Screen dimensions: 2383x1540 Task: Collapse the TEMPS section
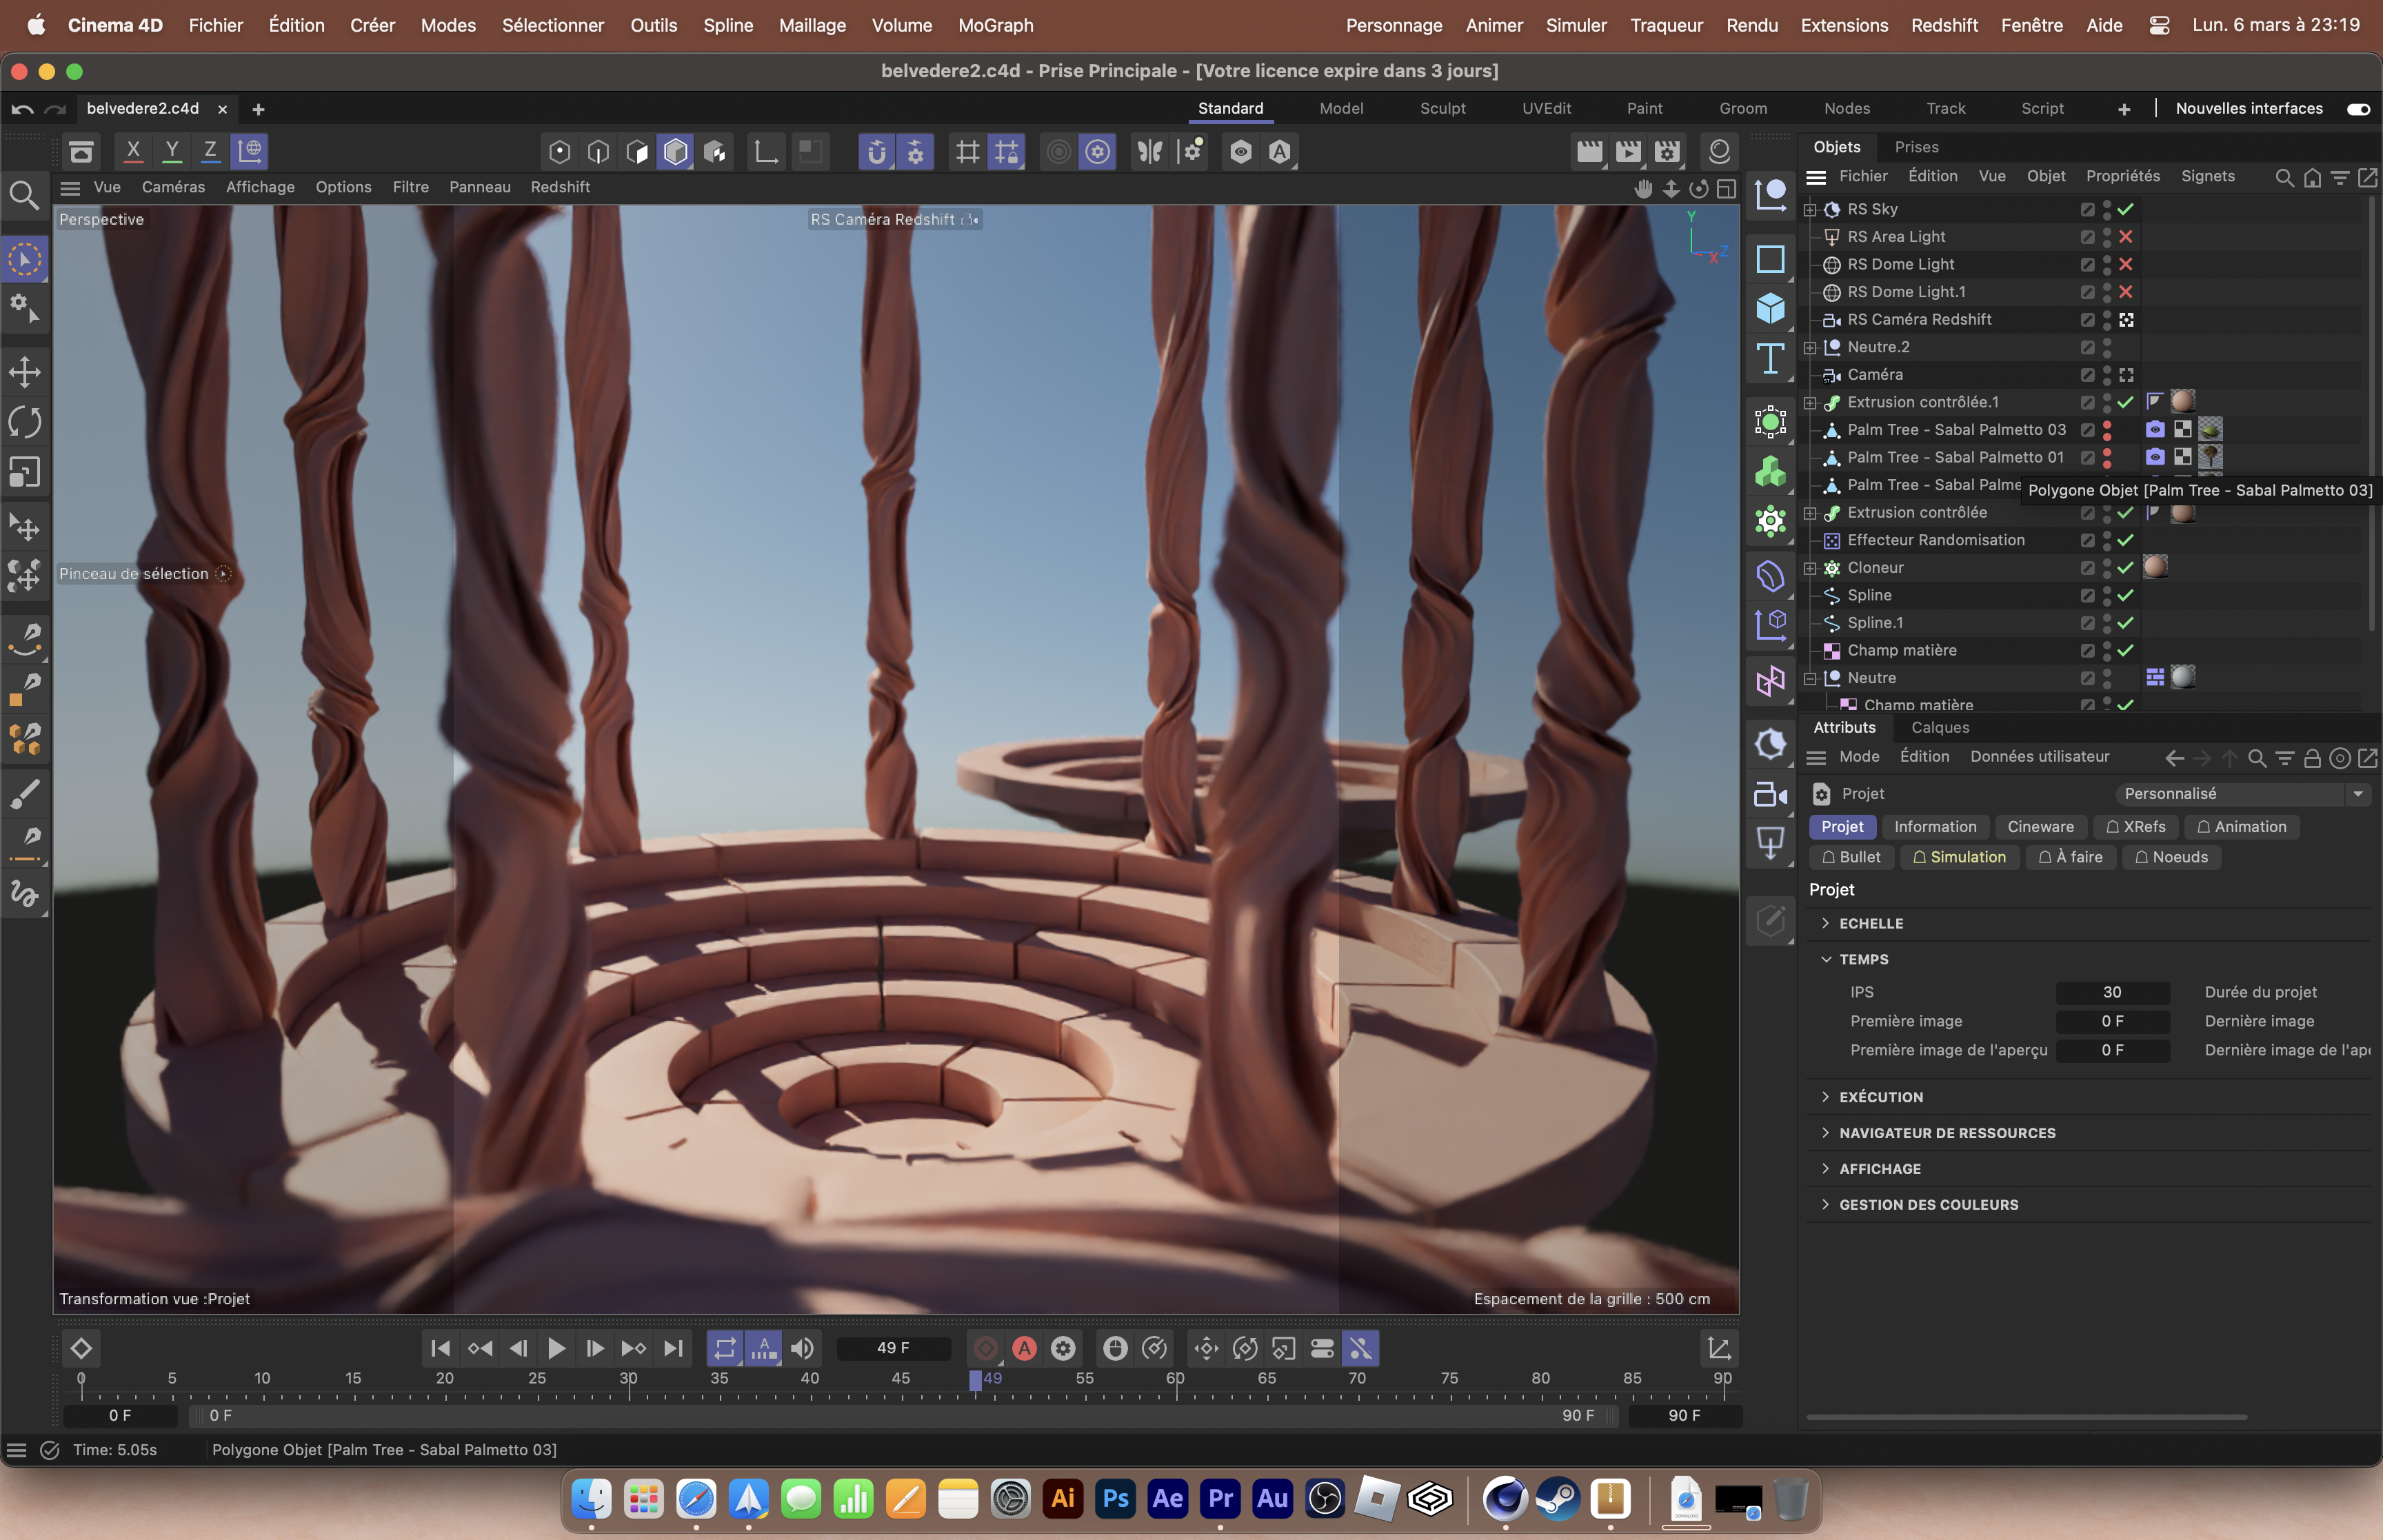[1854, 960]
